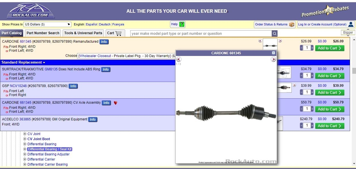356x169 pixels.
Task: Switch language to Español
Action: 91,25
